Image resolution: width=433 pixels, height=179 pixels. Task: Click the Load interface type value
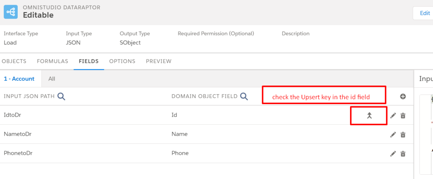tap(10, 43)
